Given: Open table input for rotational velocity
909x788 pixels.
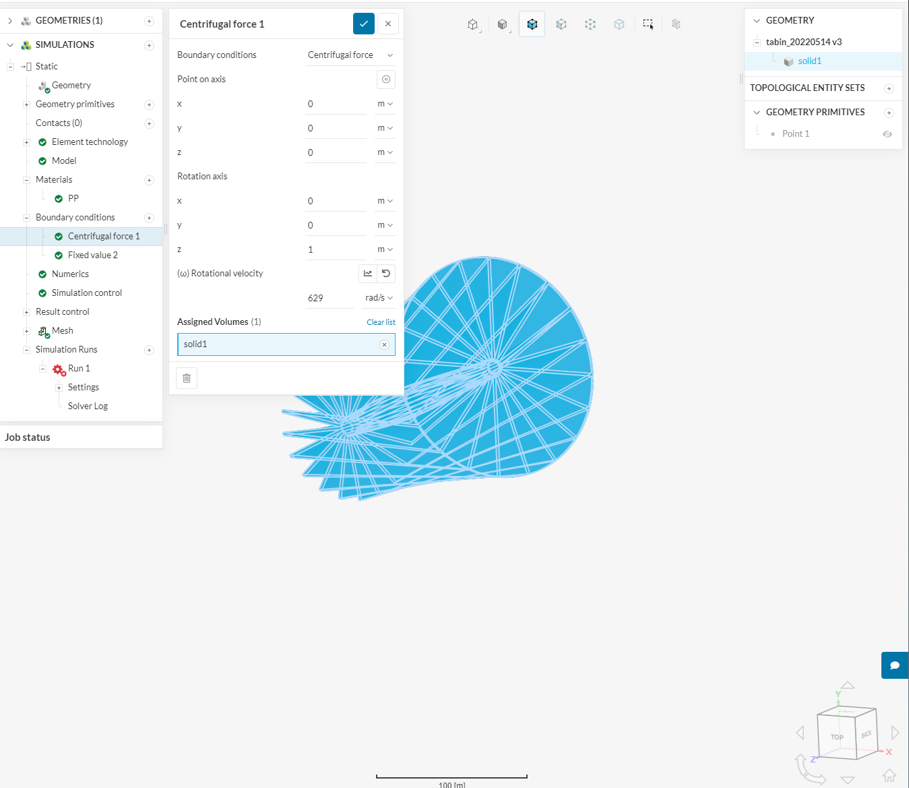Looking at the screenshot, I should pos(368,273).
